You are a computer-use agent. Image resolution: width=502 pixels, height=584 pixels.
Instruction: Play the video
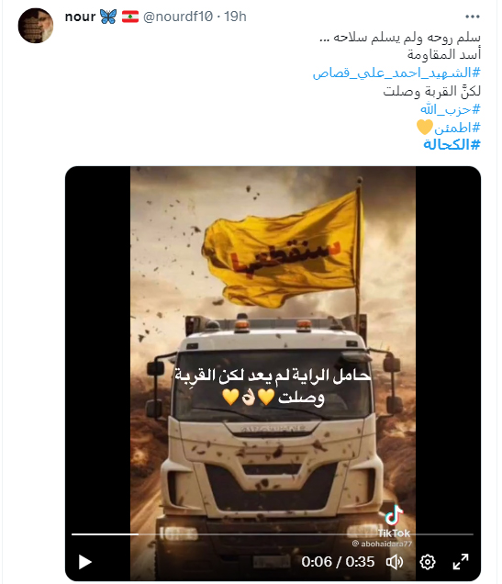[x=84, y=562]
